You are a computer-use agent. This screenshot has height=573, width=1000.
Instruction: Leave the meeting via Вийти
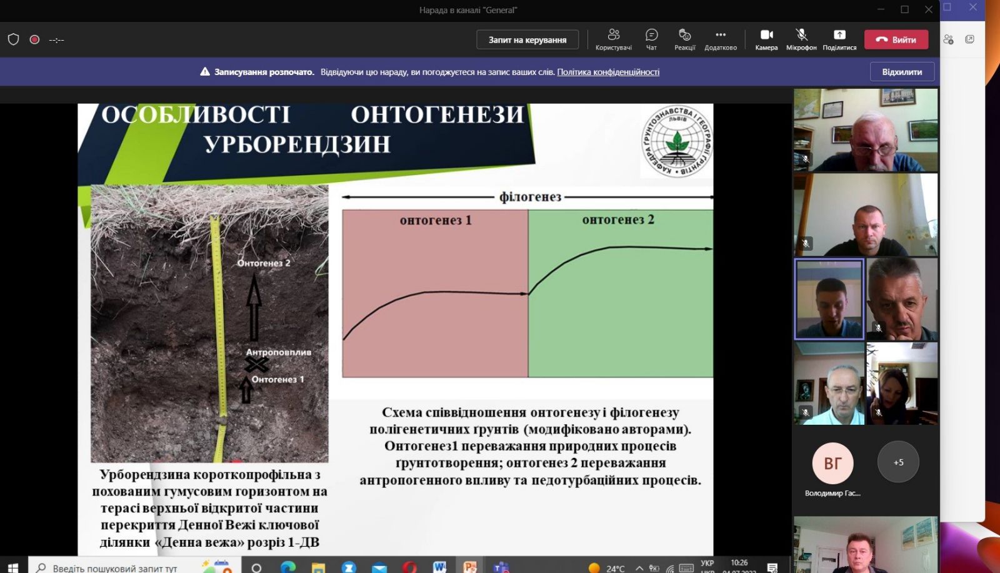pos(896,39)
